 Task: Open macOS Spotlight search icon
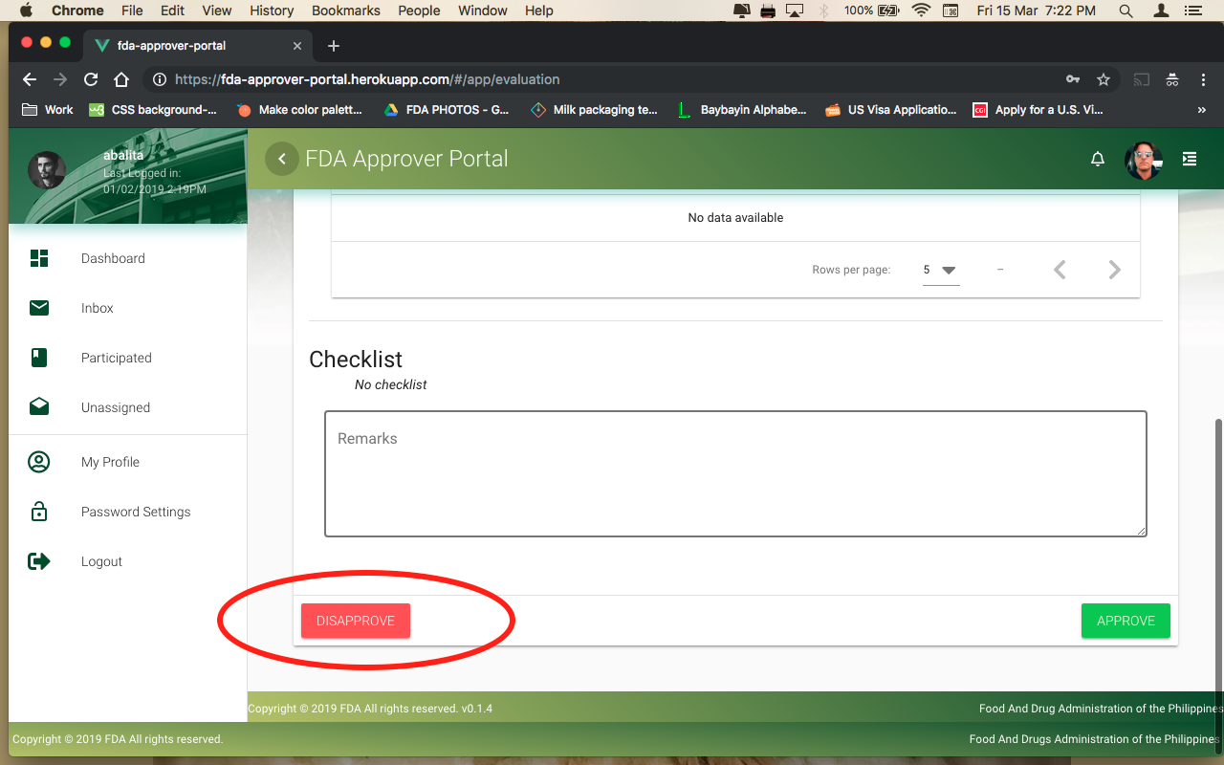[x=1126, y=11]
